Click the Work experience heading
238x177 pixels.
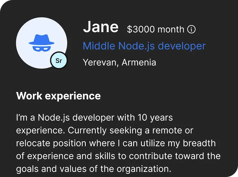[58, 96]
